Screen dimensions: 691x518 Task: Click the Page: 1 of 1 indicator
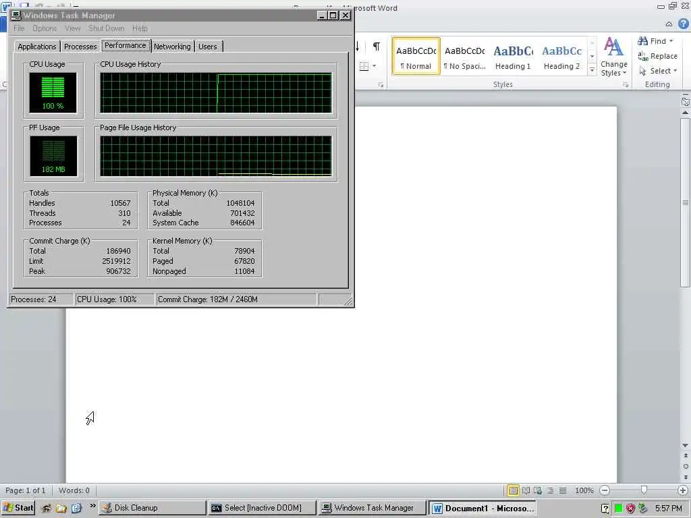25,490
